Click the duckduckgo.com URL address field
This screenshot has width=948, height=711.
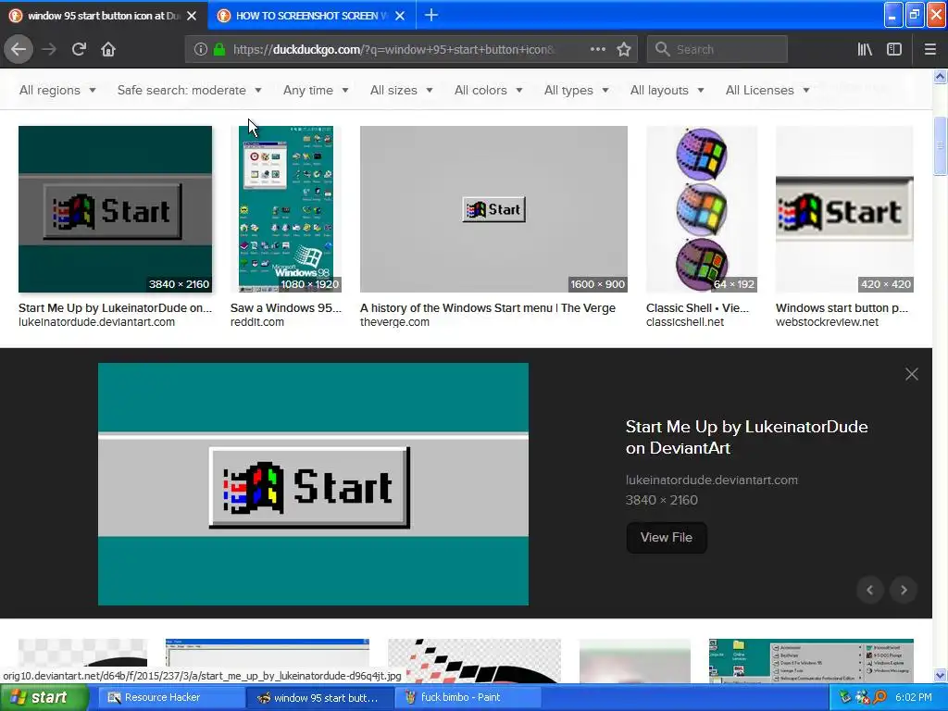point(393,49)
